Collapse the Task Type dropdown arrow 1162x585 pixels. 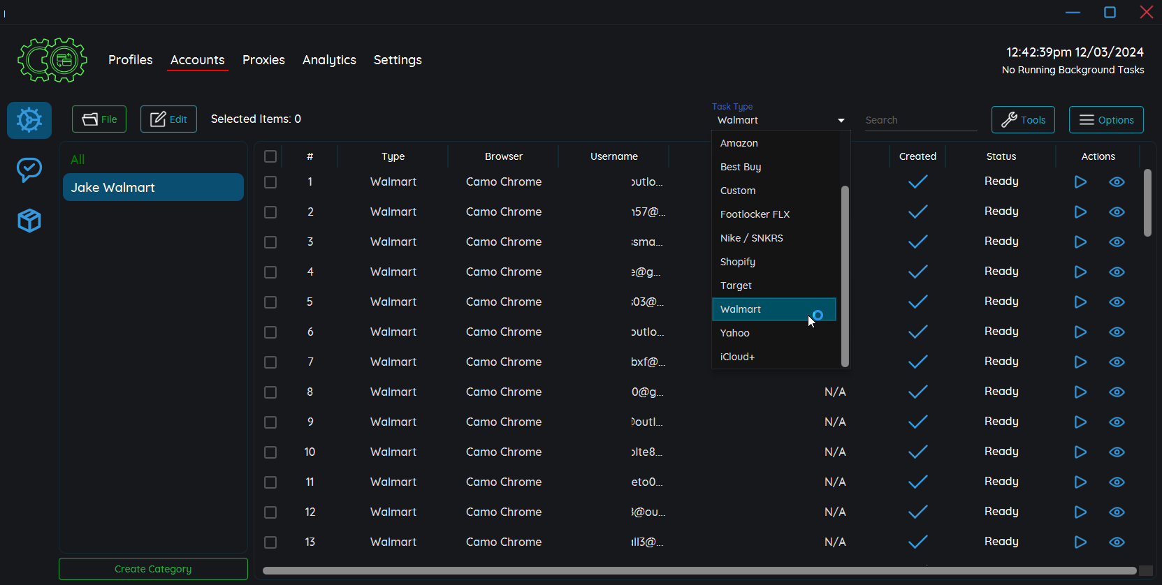tap(841, 121)
